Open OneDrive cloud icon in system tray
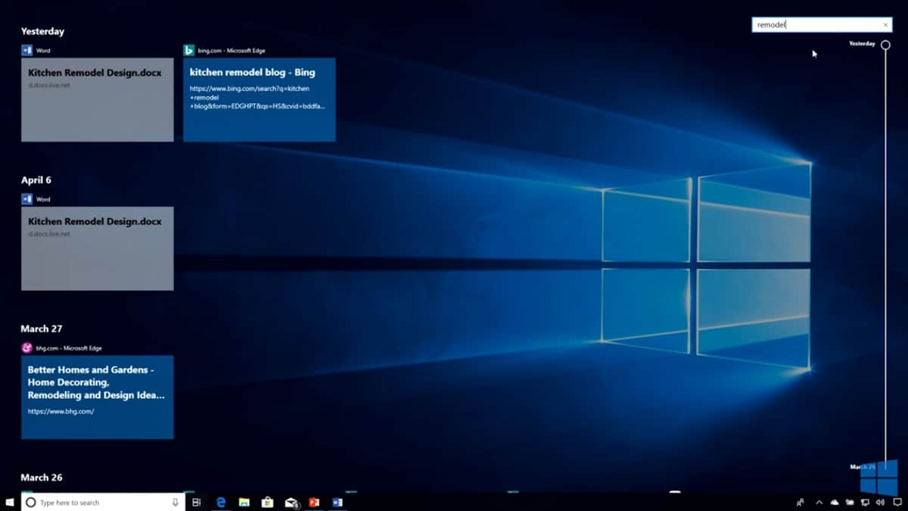The image size is (908, 511). point(835,502)
